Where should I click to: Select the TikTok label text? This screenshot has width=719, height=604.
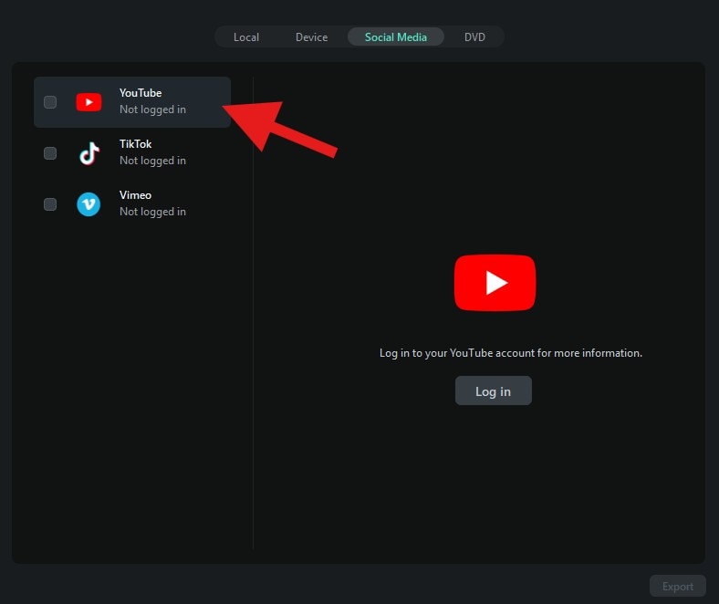135,144
